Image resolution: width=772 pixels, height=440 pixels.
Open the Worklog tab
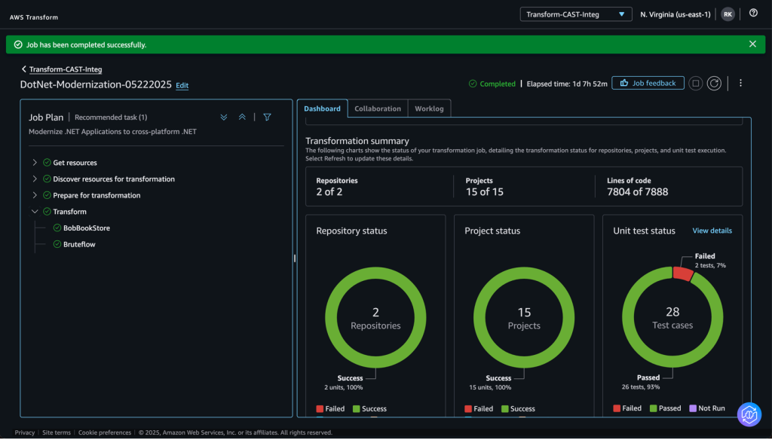pyautogui.click(x=429, y=108)
